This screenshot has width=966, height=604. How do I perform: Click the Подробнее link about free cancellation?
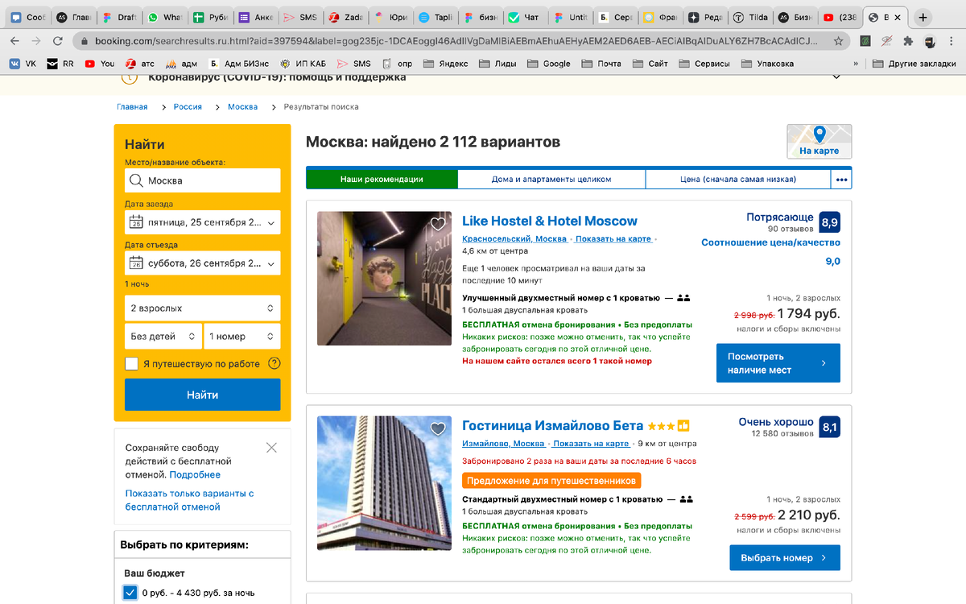[x=195, y=474]
